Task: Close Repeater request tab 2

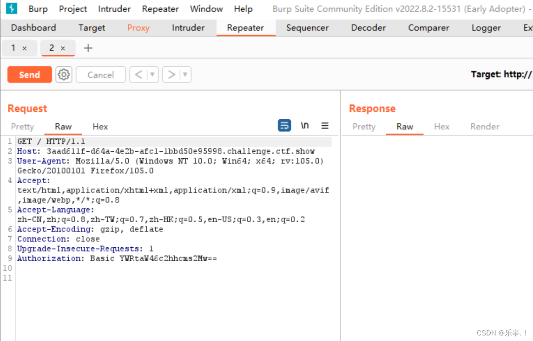Action: click(63, 48)
